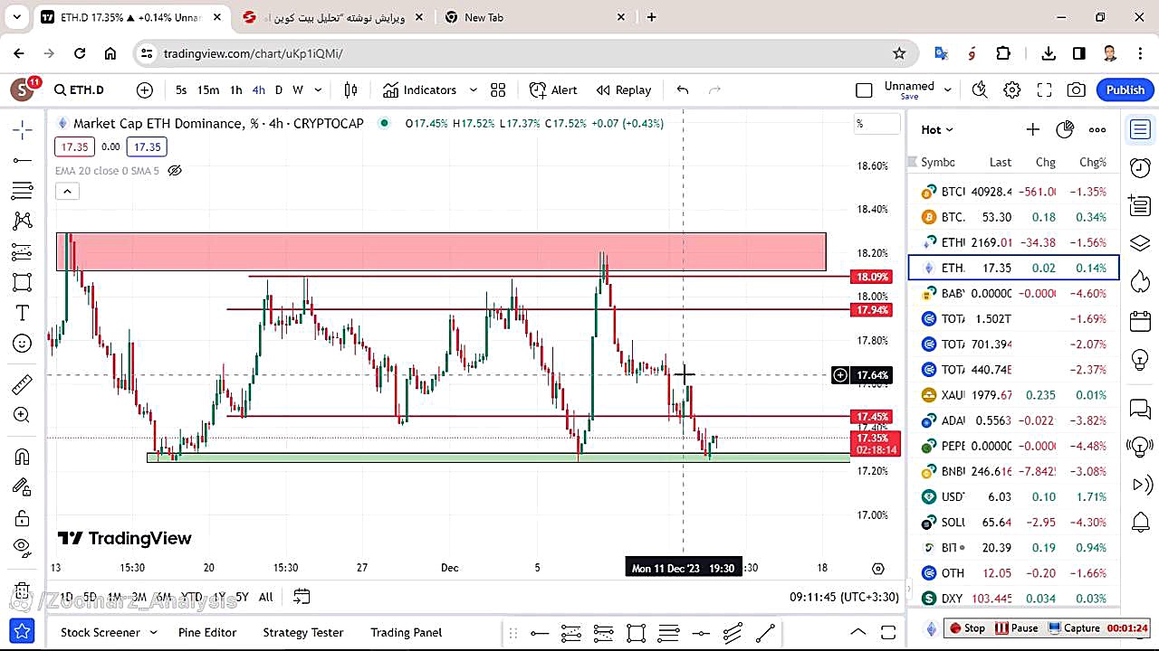The image size is (1159, 651).
Task: Toggle lock all drawing tools
Action: pyautogui.click(x=23, y=518)
